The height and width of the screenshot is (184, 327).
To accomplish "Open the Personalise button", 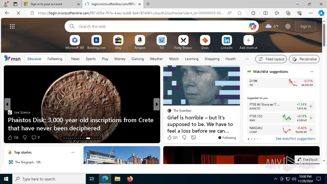I will tap(304, 59).
